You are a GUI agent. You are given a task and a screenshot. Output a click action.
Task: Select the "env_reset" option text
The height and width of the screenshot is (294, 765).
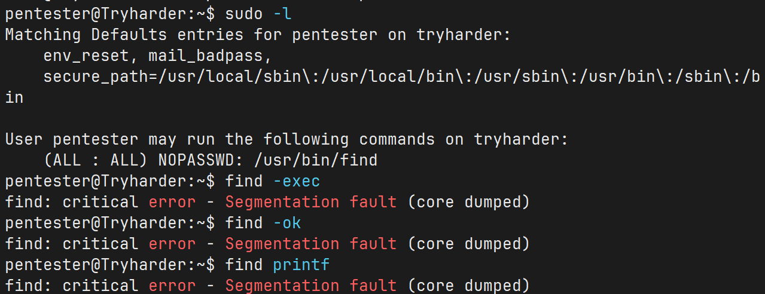click(86, 56)
